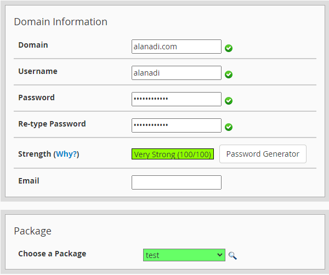329x275 pixels.
Task: Focus the Domain text field
Action: pos(176,47)
